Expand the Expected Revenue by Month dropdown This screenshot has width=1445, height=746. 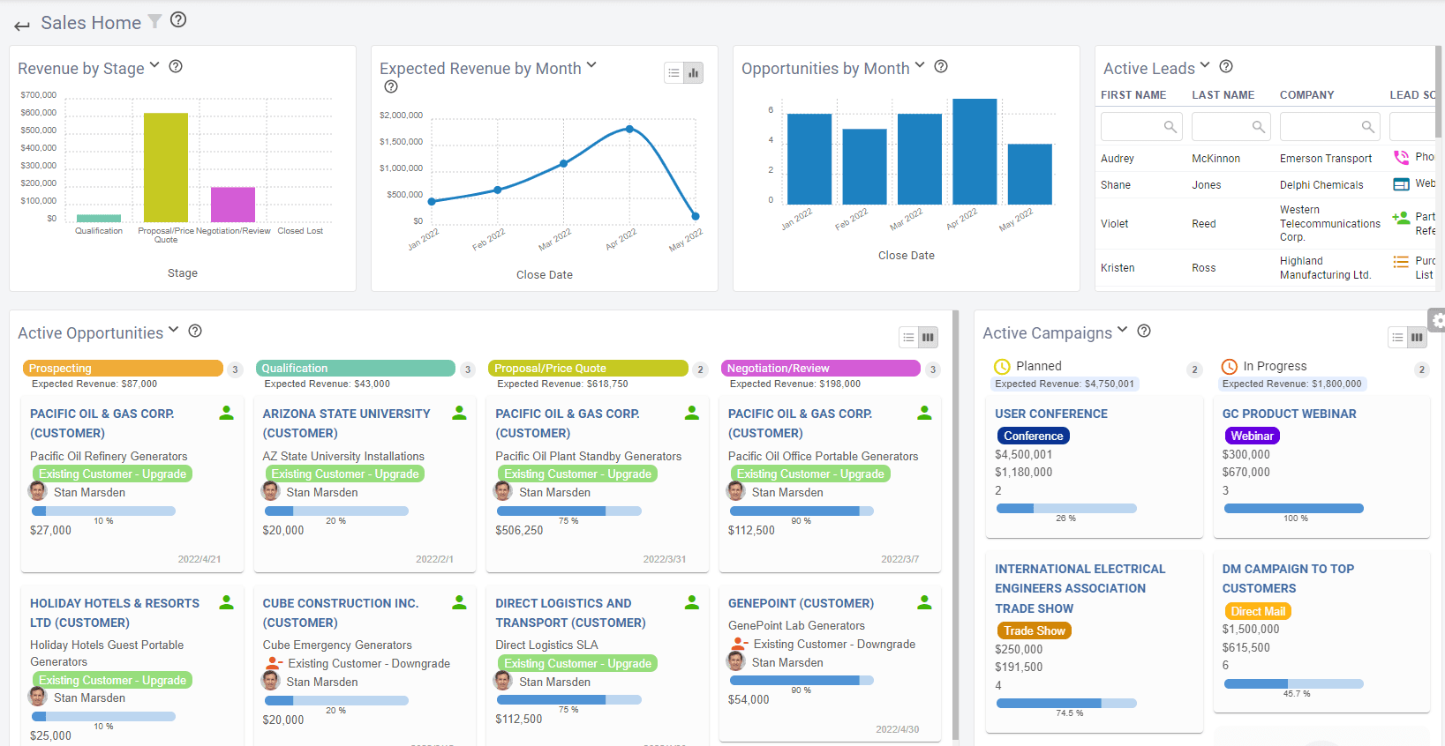pyautogui.click(x=591, y=65)
